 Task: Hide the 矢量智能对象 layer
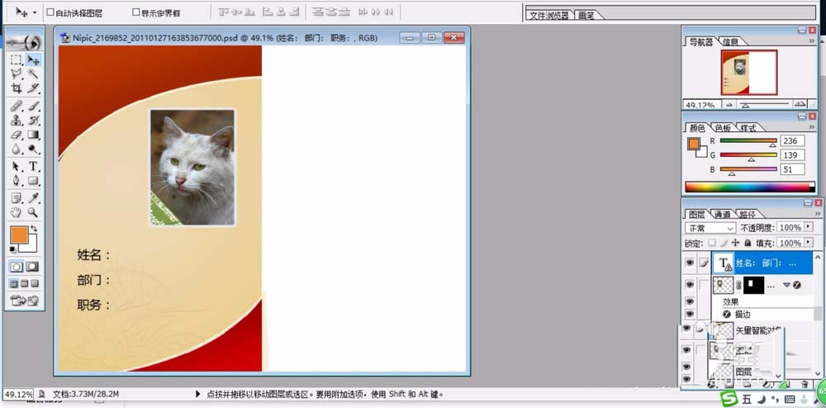[686, 330]
